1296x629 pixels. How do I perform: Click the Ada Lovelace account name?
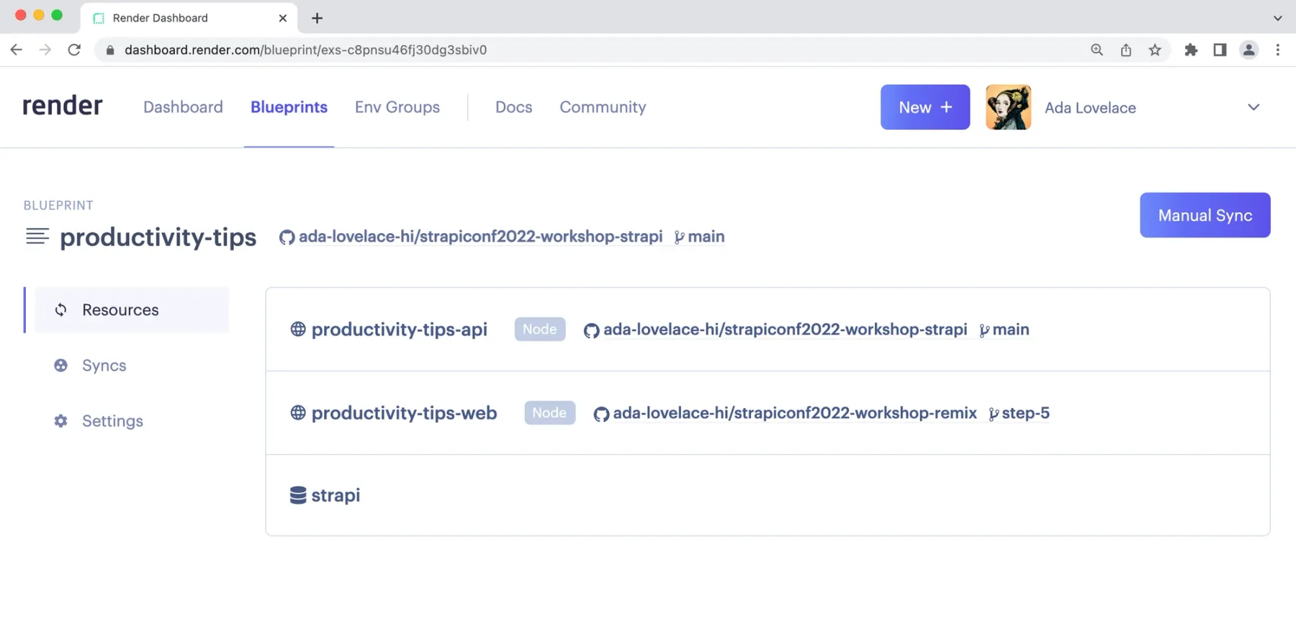pos(1090,108)
